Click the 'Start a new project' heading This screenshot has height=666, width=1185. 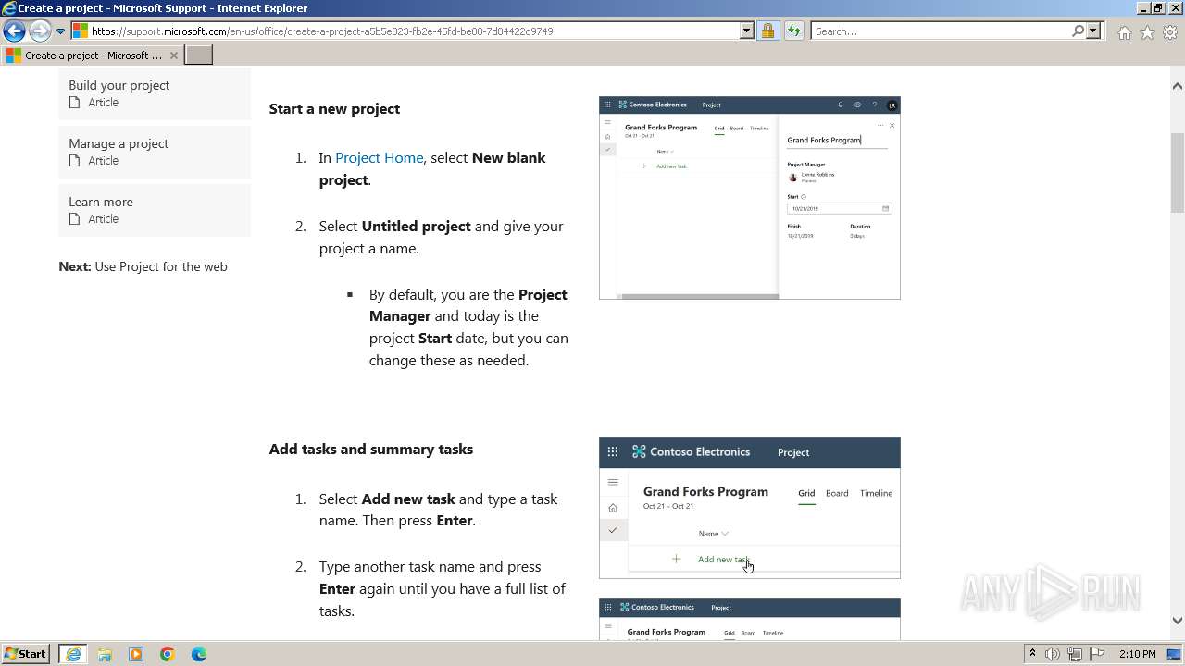coord(334,108)
